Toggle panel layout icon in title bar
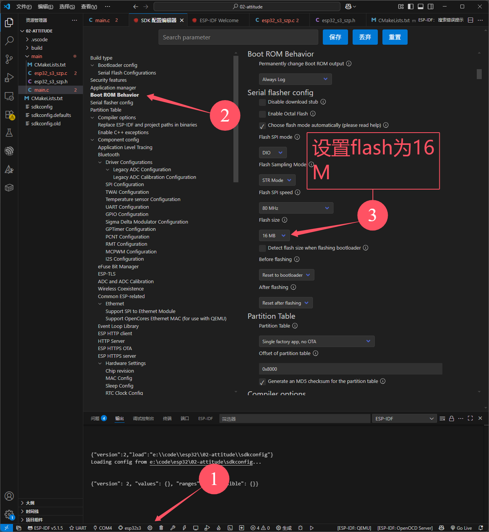Image resolution: width=489 pixels, height=532 pixels. (421, 6)
